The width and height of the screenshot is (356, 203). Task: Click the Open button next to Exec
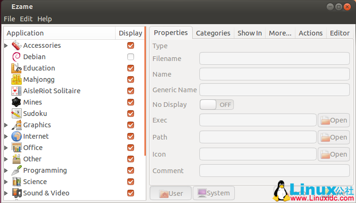coord(334,120)
